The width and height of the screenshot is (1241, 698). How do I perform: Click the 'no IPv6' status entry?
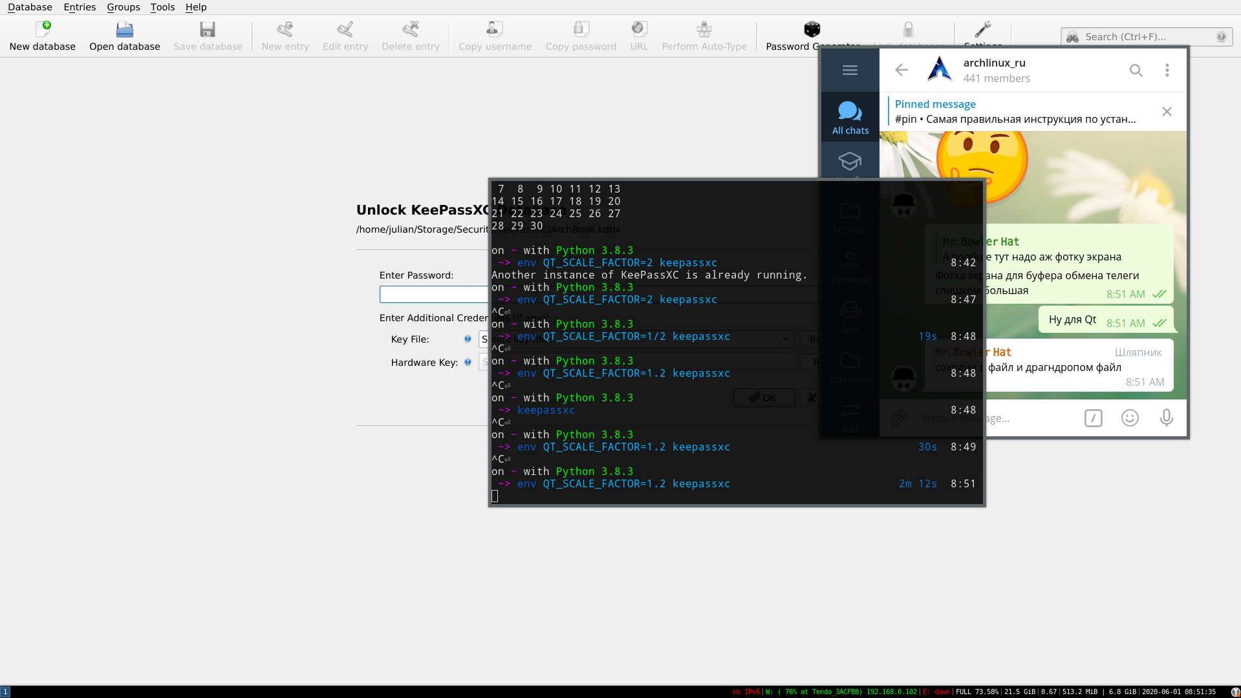746,692
